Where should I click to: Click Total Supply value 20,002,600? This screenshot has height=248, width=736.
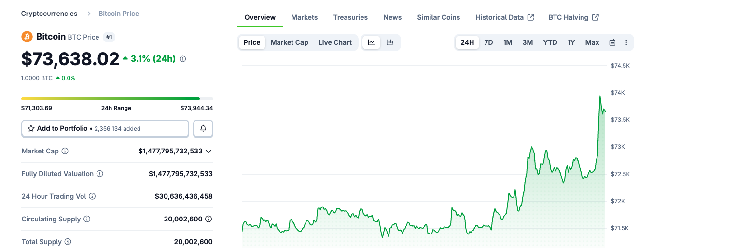(193, 242)
